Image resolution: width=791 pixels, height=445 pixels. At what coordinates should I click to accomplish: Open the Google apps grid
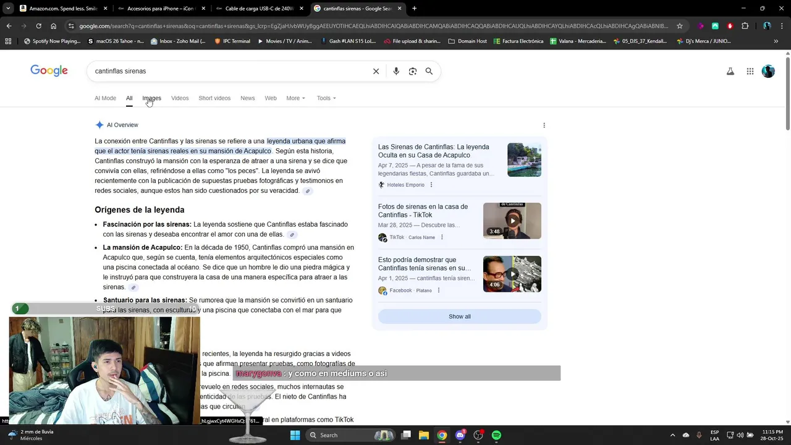click(750, 71)
